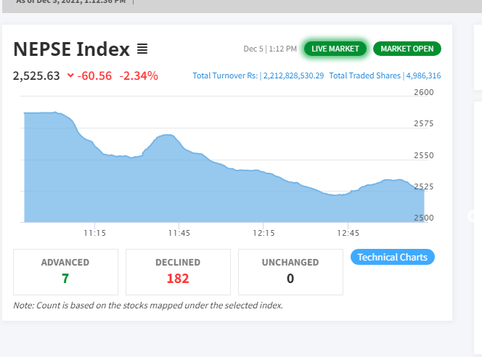Image resolution: width=482 pixels, height=357 pixels.
Task: Select the ADVANCED 7 box
Action: click(65, 272)
